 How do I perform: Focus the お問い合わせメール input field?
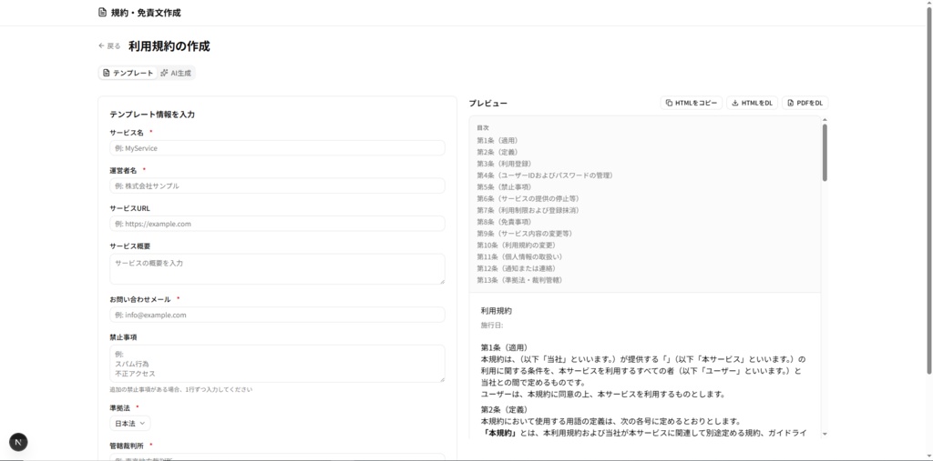[x=277, y=315]
